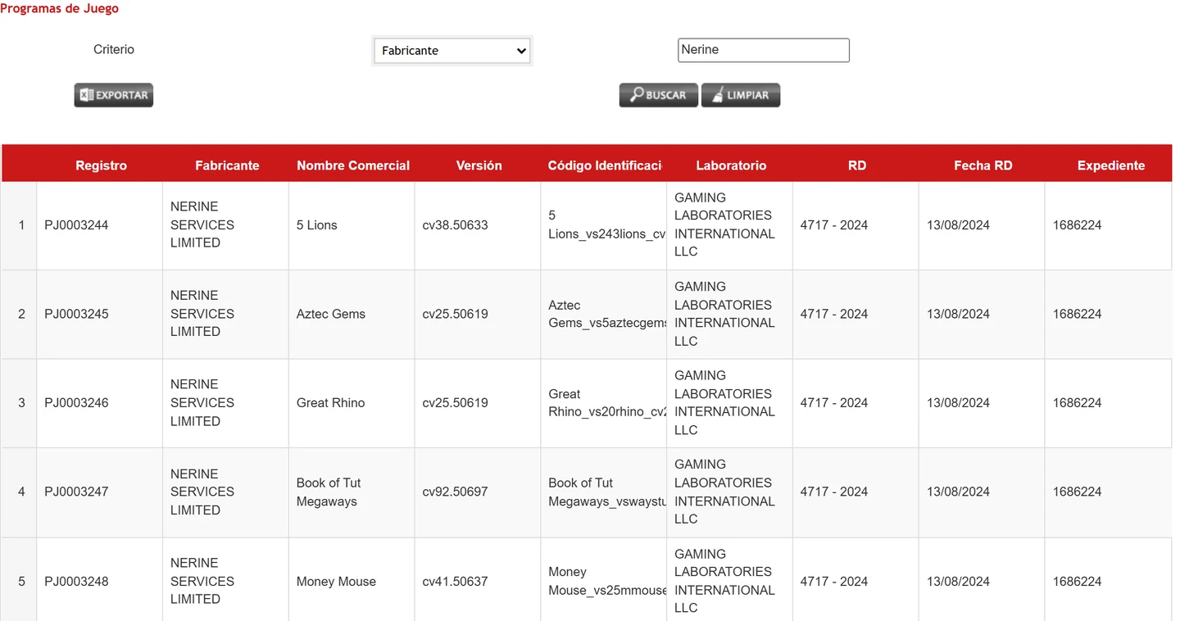Click the game name Great Rhino

[x=331, y=403]
